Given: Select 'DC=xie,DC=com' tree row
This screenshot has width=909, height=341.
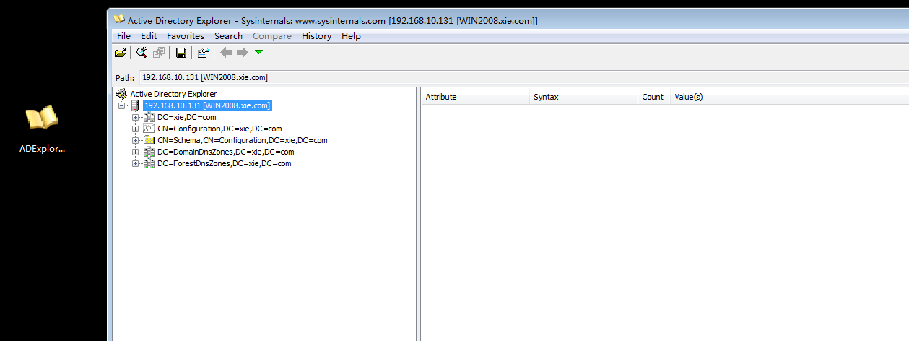Looking at the screenshot, I should (186, 117).
